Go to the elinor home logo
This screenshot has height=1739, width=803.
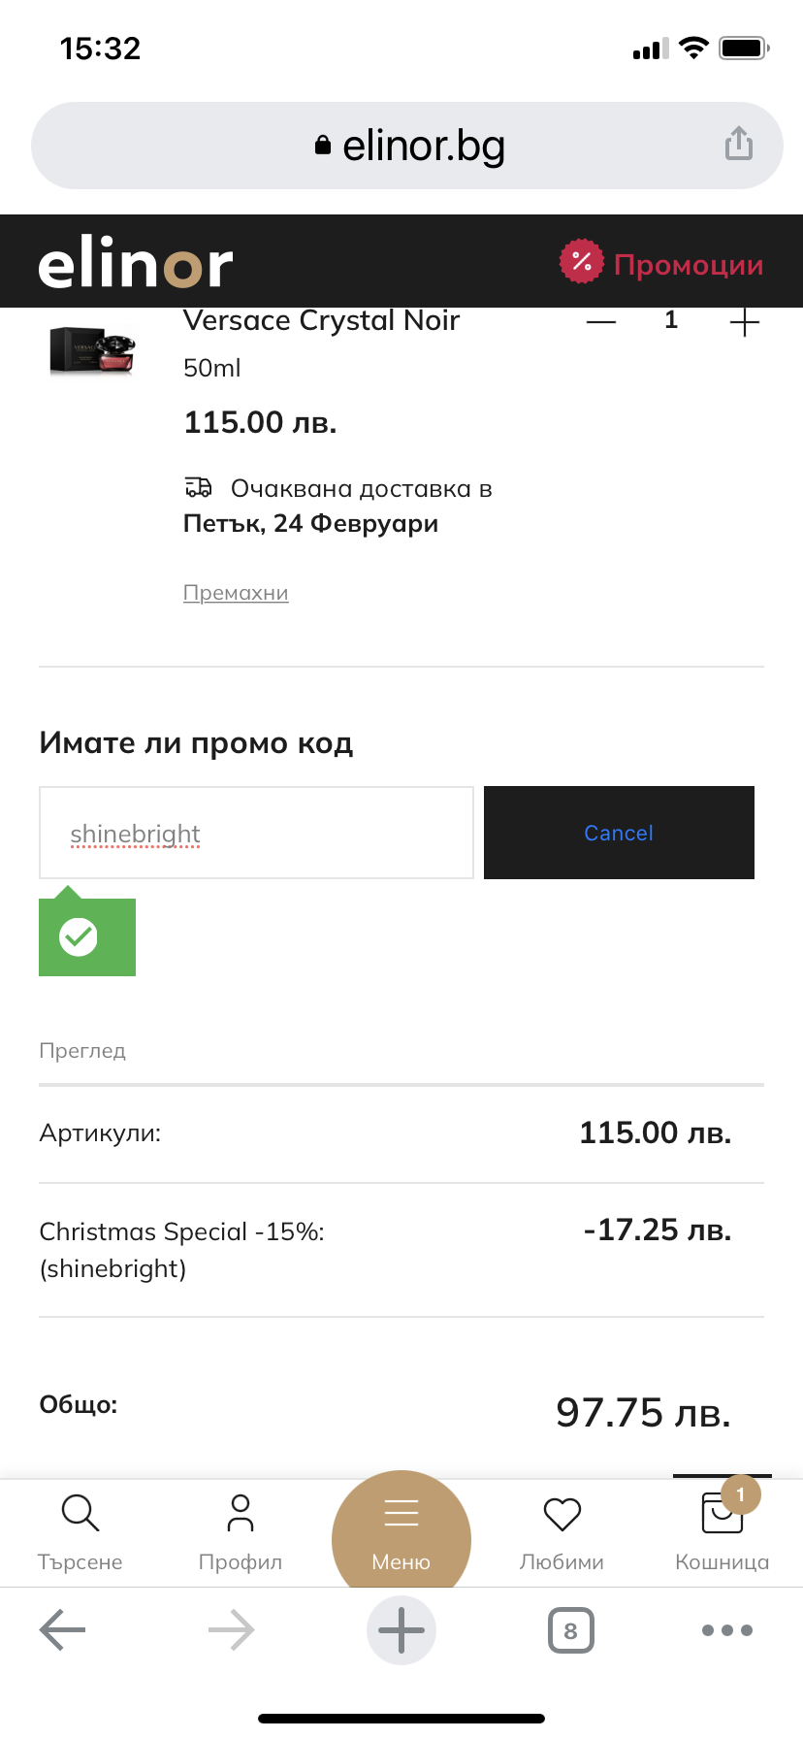pyautogui.click(x=136, y=263)
